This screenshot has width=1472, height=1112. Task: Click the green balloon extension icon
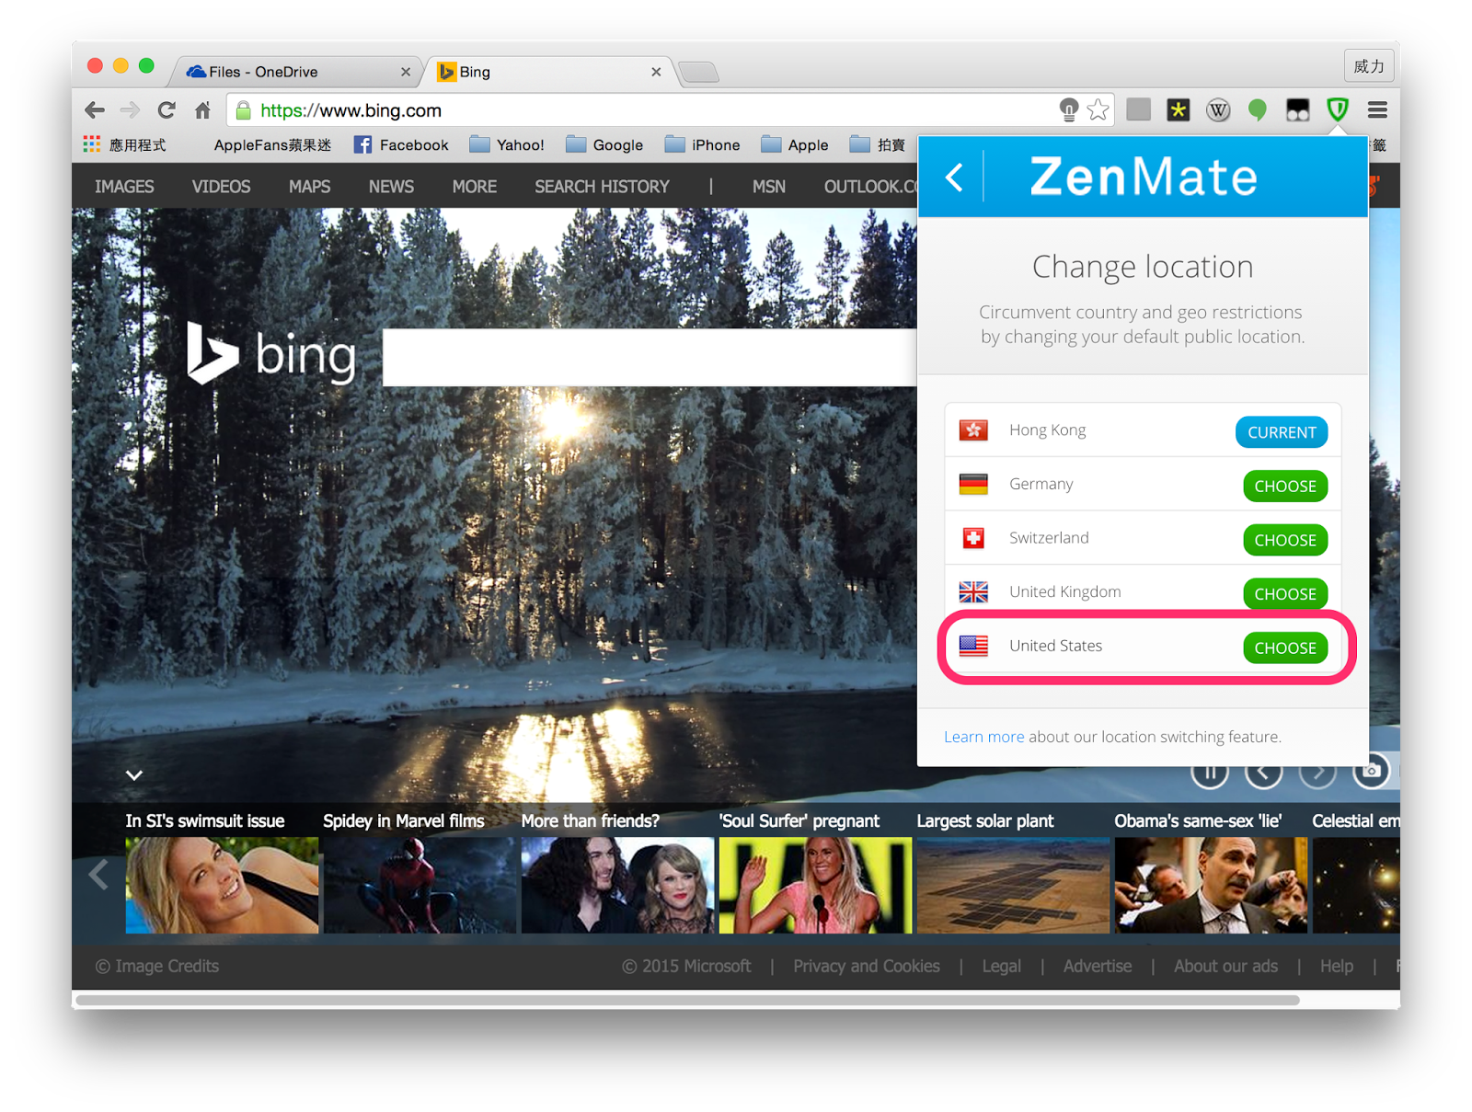(1258, 110)
